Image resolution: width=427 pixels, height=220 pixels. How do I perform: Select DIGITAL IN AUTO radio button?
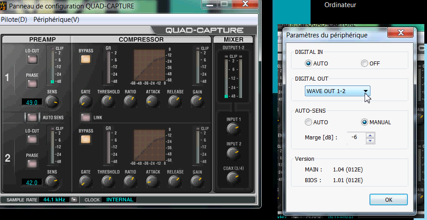pos(308,63)
